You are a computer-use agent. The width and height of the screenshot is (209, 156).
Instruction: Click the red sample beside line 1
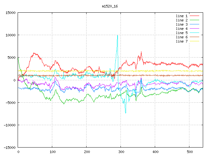195,16
